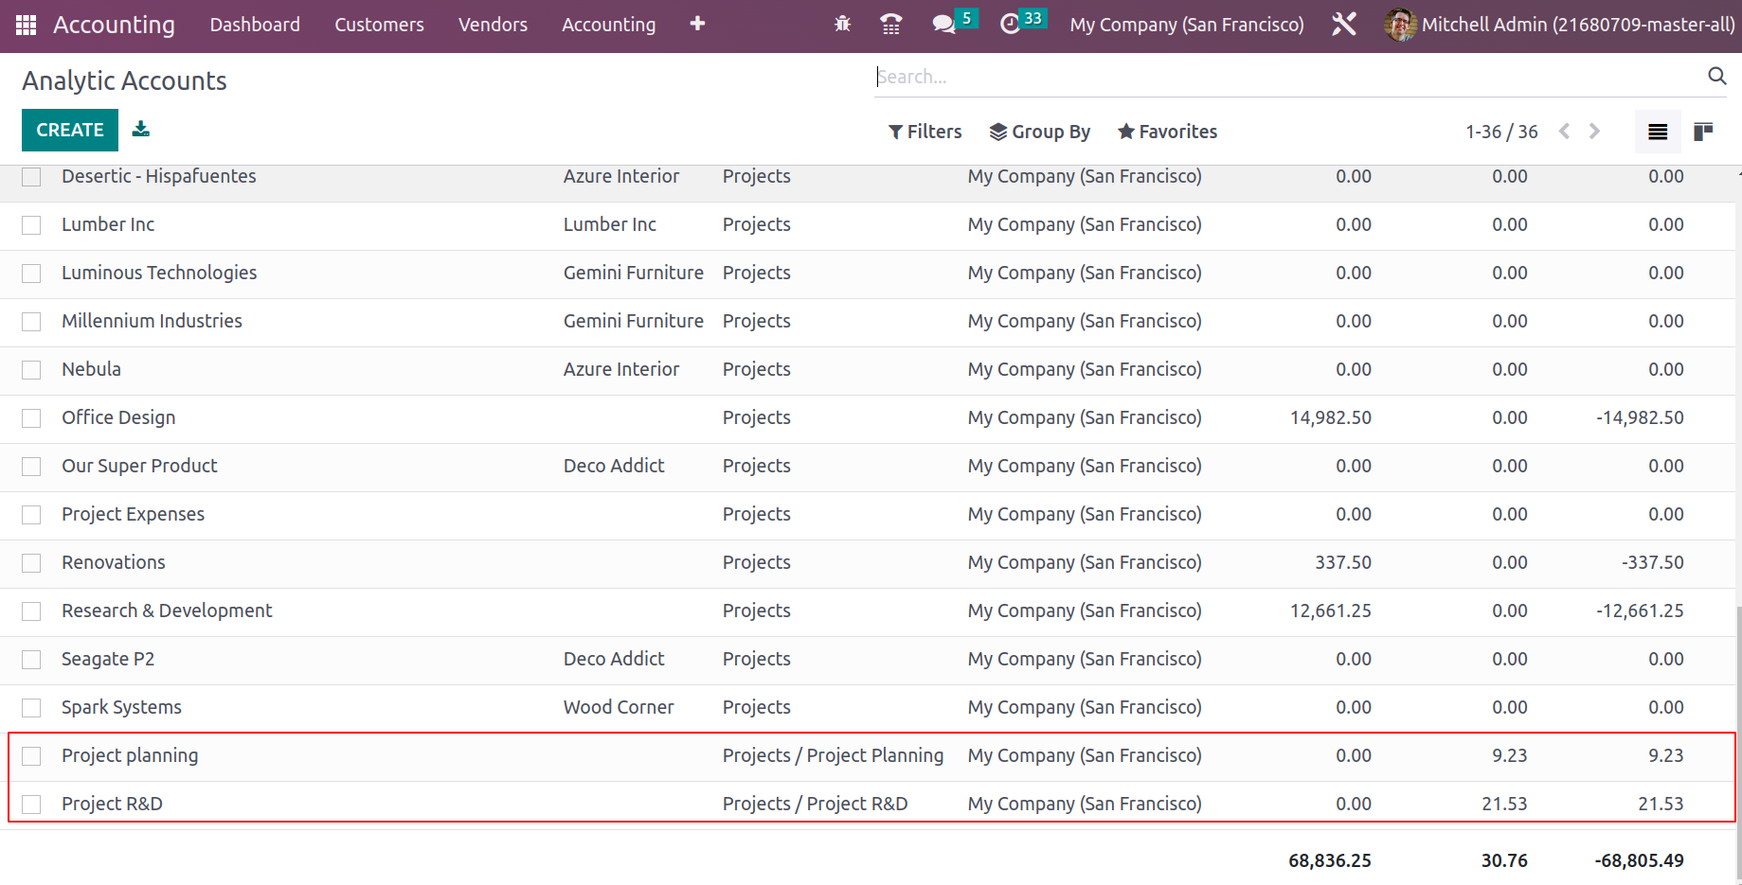Click the 21.53 credit value
Image resolution: width=1742 pixels, height=885 pixels.
tap(1504, 804)
